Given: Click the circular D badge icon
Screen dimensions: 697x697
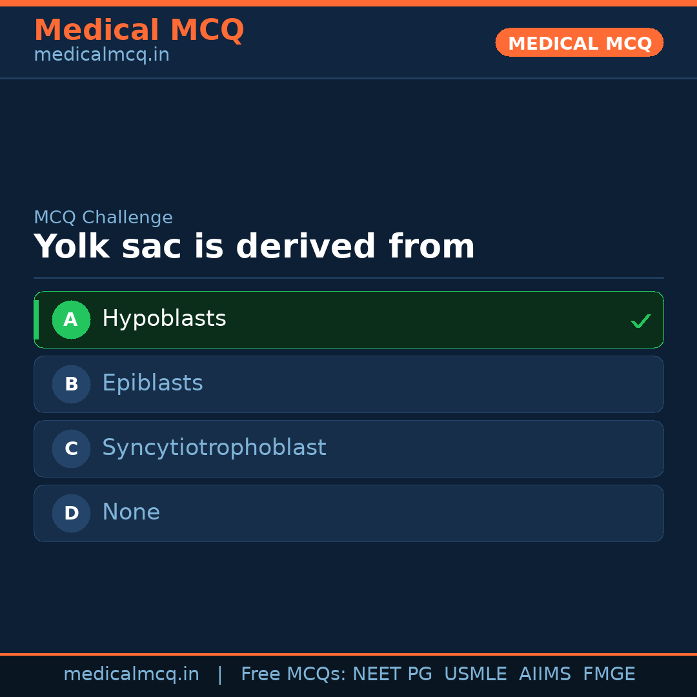Looking at the screenshot, I should (71, 513).
